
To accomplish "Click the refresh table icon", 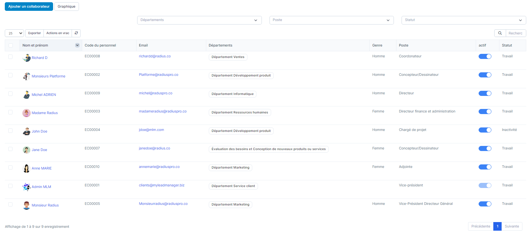I will tap(76, 33).
